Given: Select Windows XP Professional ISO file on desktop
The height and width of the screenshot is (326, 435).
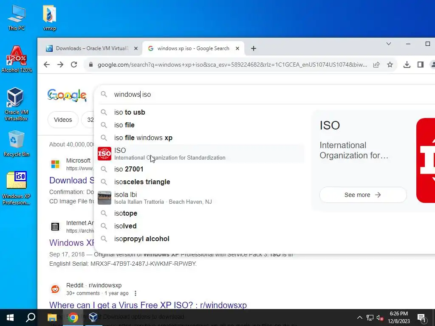Looking at the screenshot, I should coord(17,188).
